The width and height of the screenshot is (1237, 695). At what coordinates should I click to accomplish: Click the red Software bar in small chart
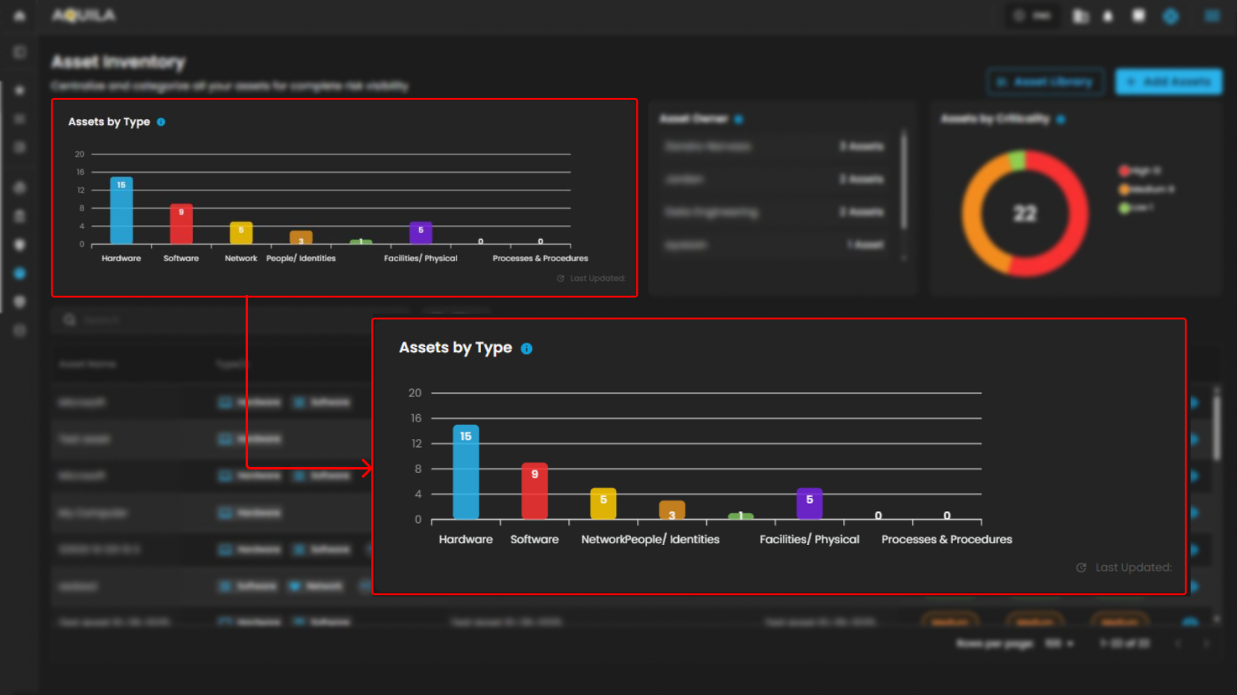181,224
